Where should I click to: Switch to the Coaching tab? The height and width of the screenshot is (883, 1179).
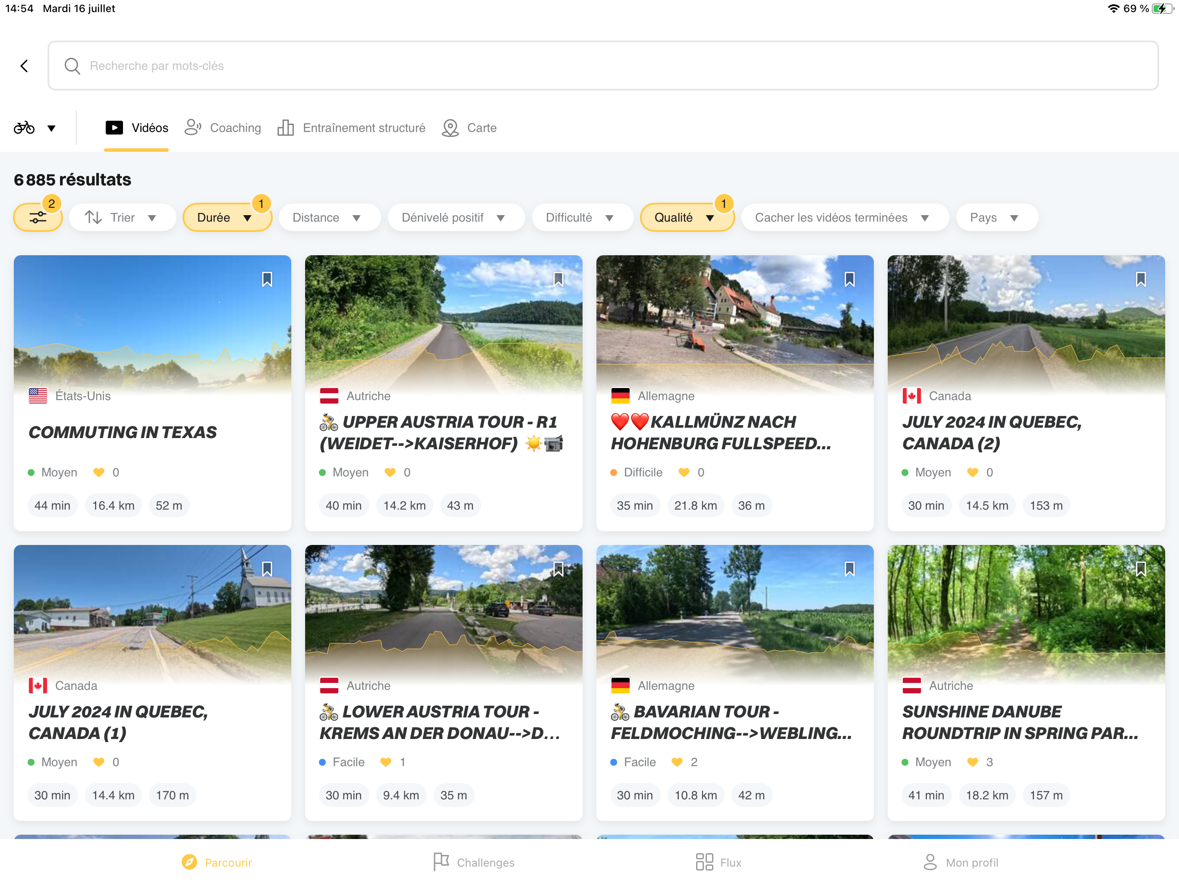point(223,128)
